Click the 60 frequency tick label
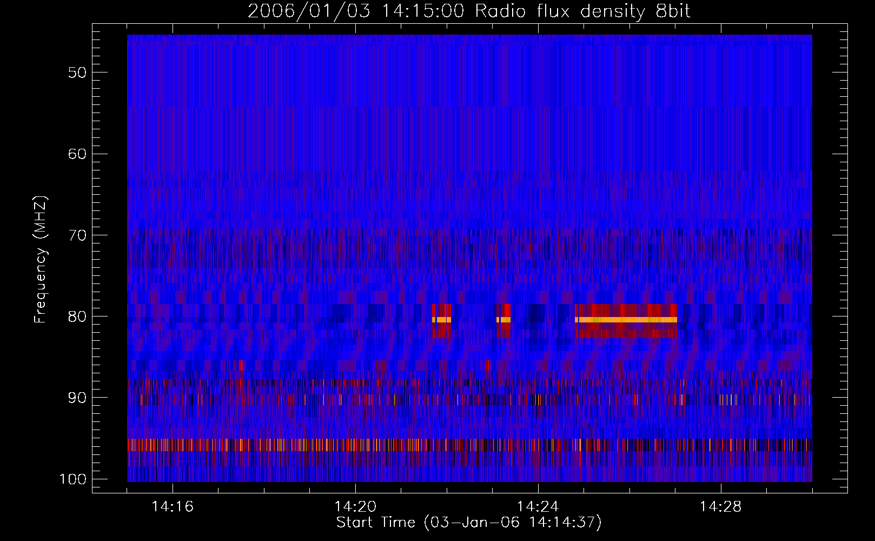 77,154
